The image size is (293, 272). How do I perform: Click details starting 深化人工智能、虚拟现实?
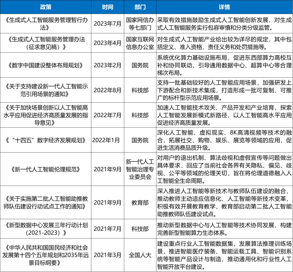224,140
